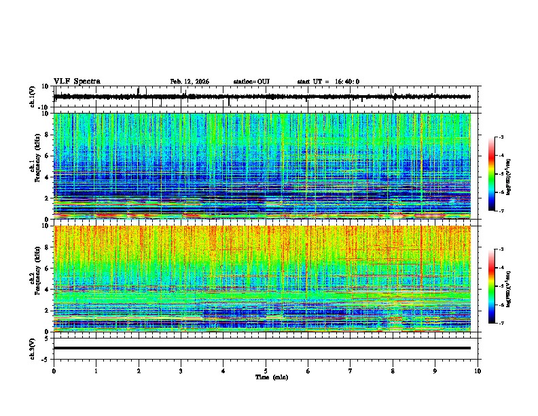Viewport: 538px width, 416px height.
Task: Click the ch.1 color bar log(PSD) label
Action: point(508,177)
